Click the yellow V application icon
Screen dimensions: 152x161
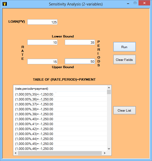pyautogui.click(x=4, y=4)
